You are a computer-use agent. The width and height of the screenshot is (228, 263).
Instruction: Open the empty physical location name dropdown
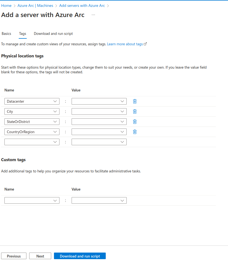32,142
